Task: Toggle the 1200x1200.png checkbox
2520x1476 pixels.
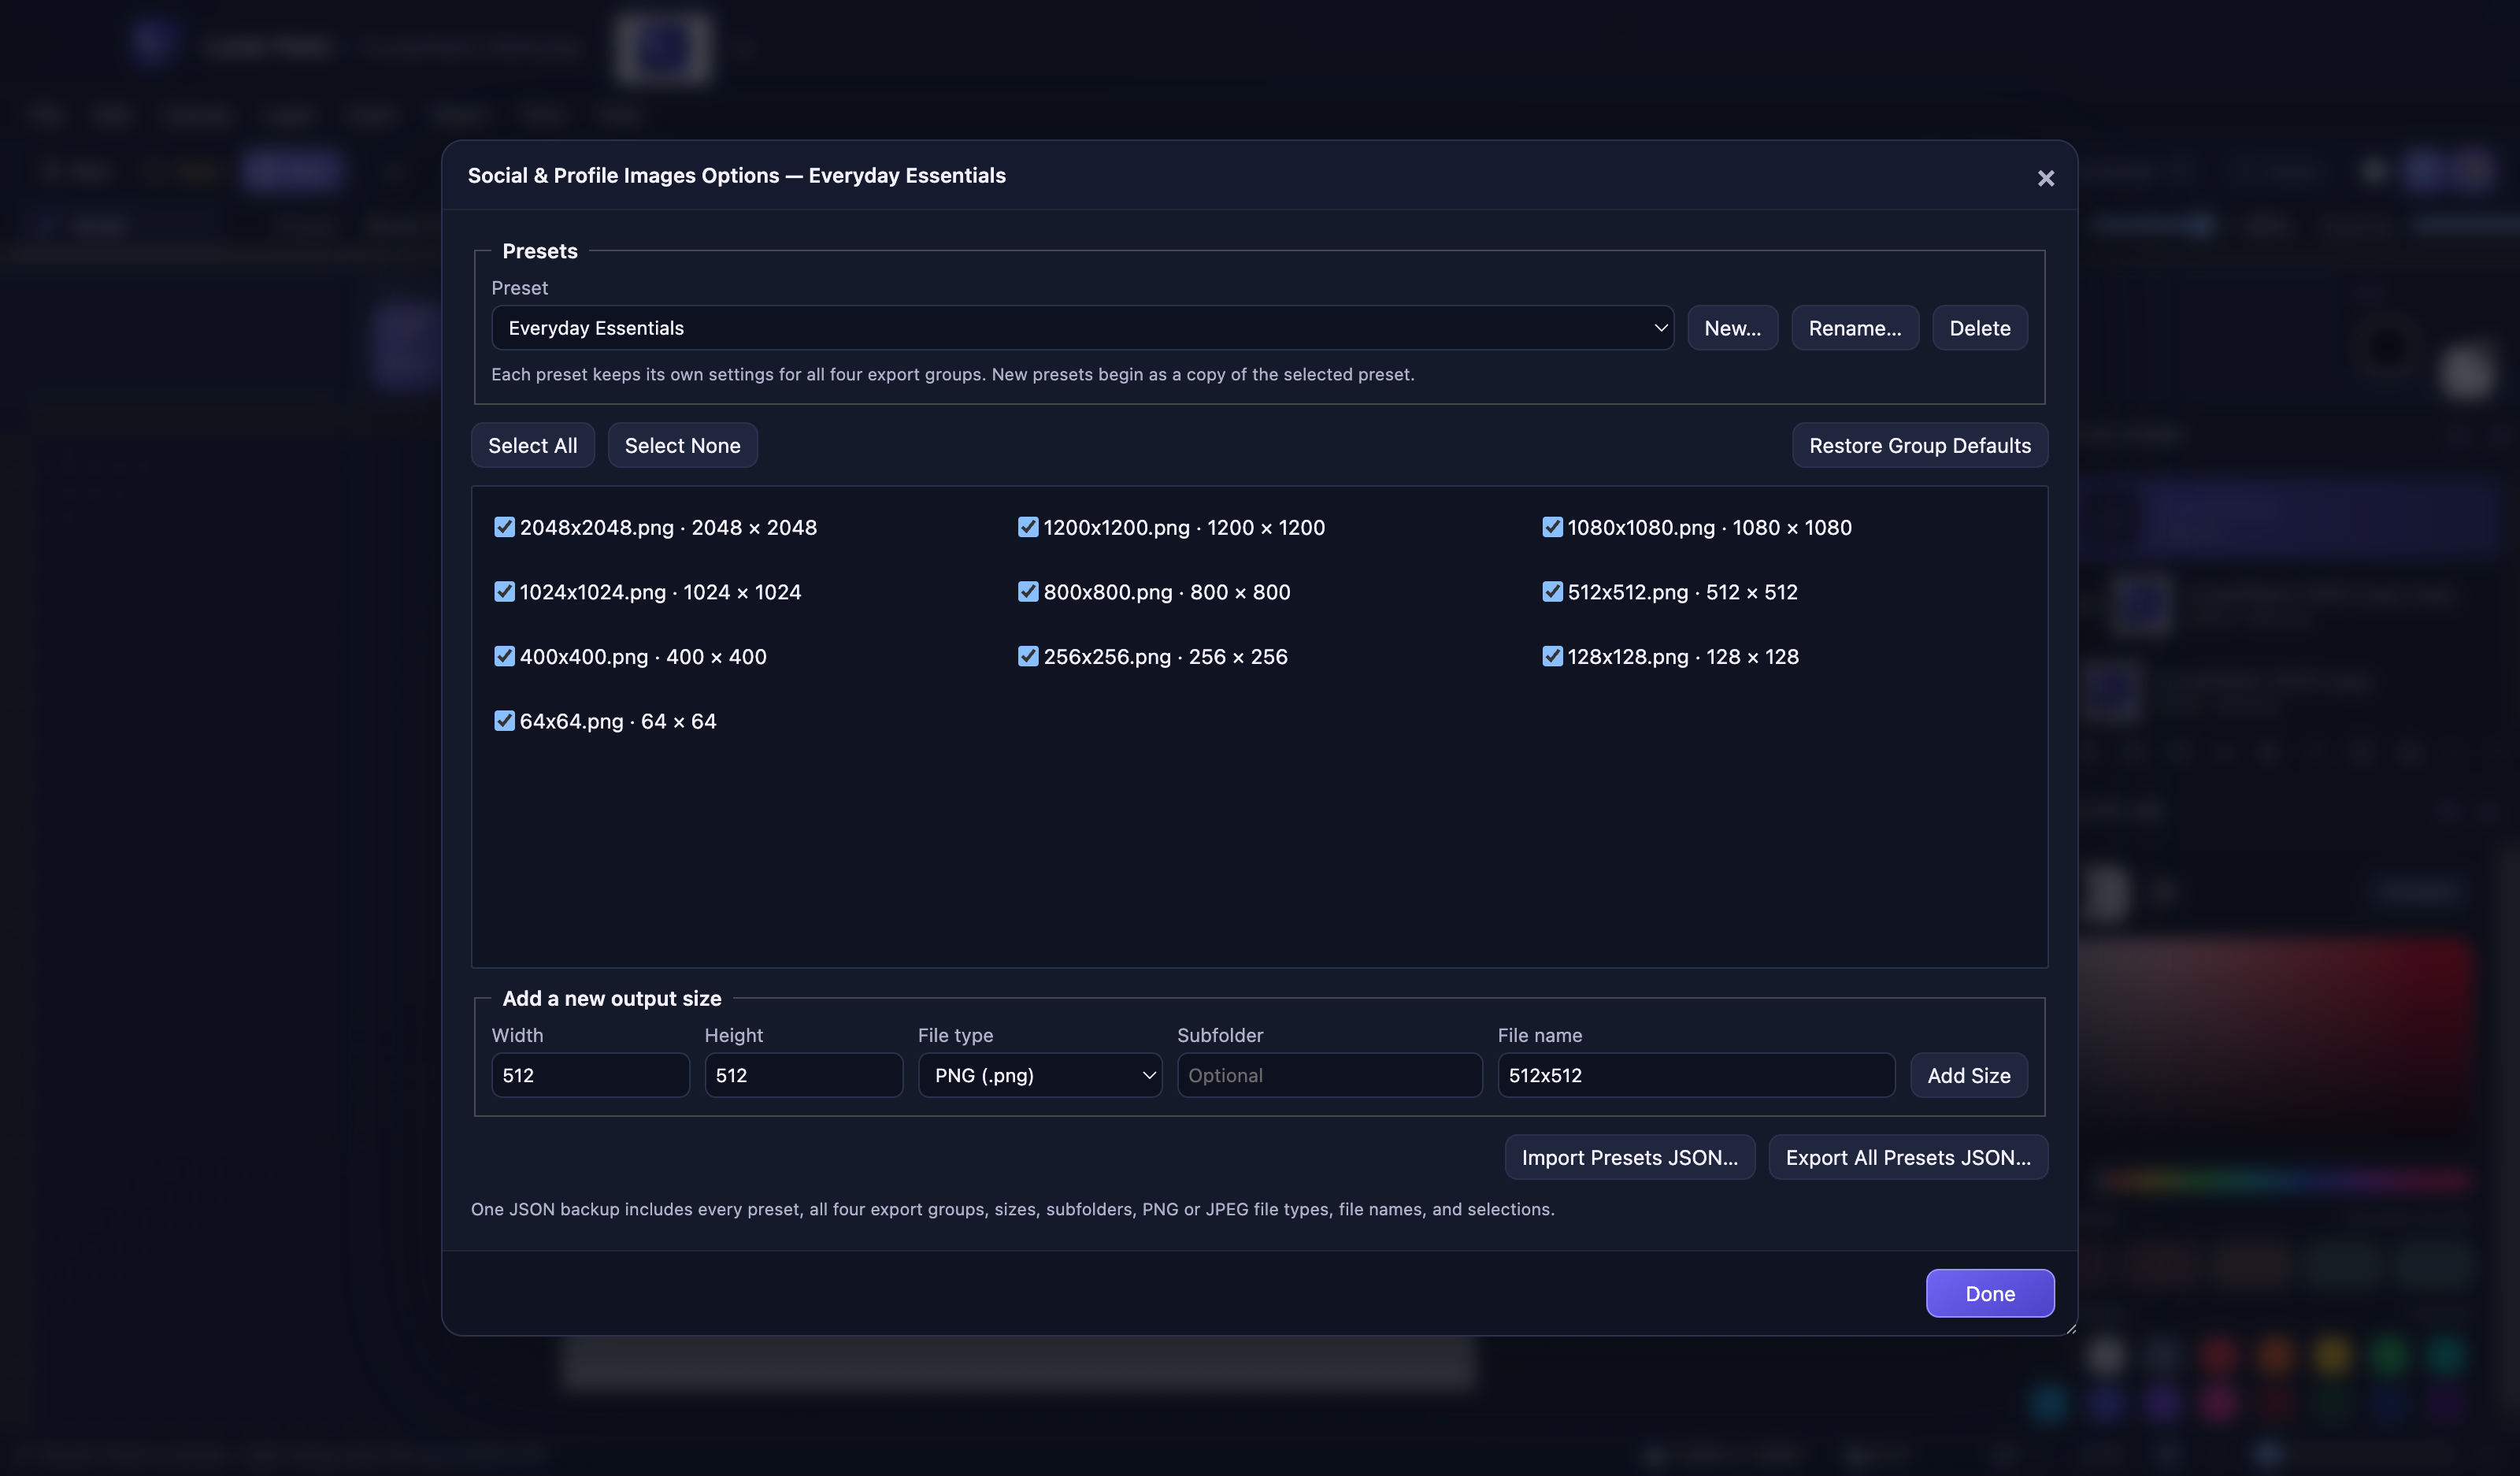Action: tap(1028, 527)
